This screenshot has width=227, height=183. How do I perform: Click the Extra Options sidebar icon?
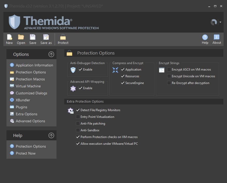pos(12,114)
